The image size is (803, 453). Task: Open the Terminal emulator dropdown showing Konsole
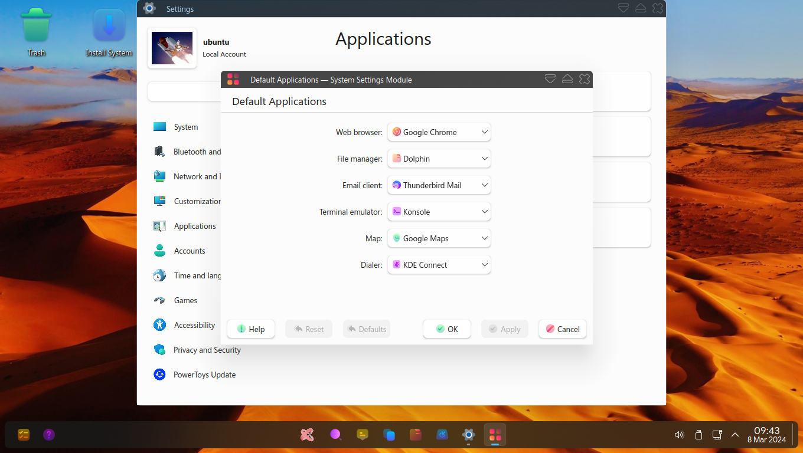[x=439, y=212]
